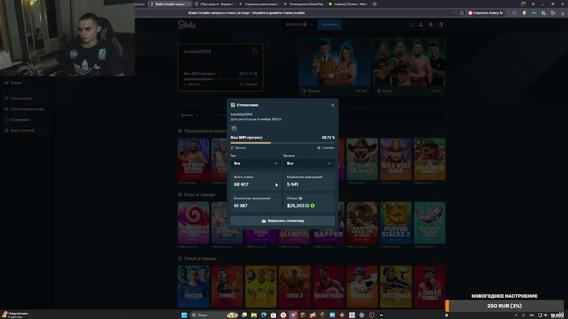Open Microsoft Edge from the taskbar

pos(264,315)
